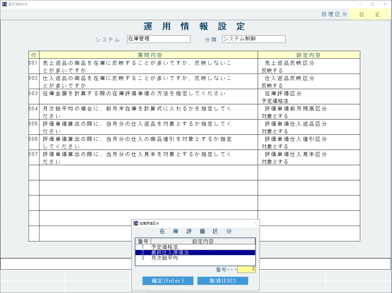Maximize the 運用情報設定 window
Screen dimensions: 392x293
[372, 4]
